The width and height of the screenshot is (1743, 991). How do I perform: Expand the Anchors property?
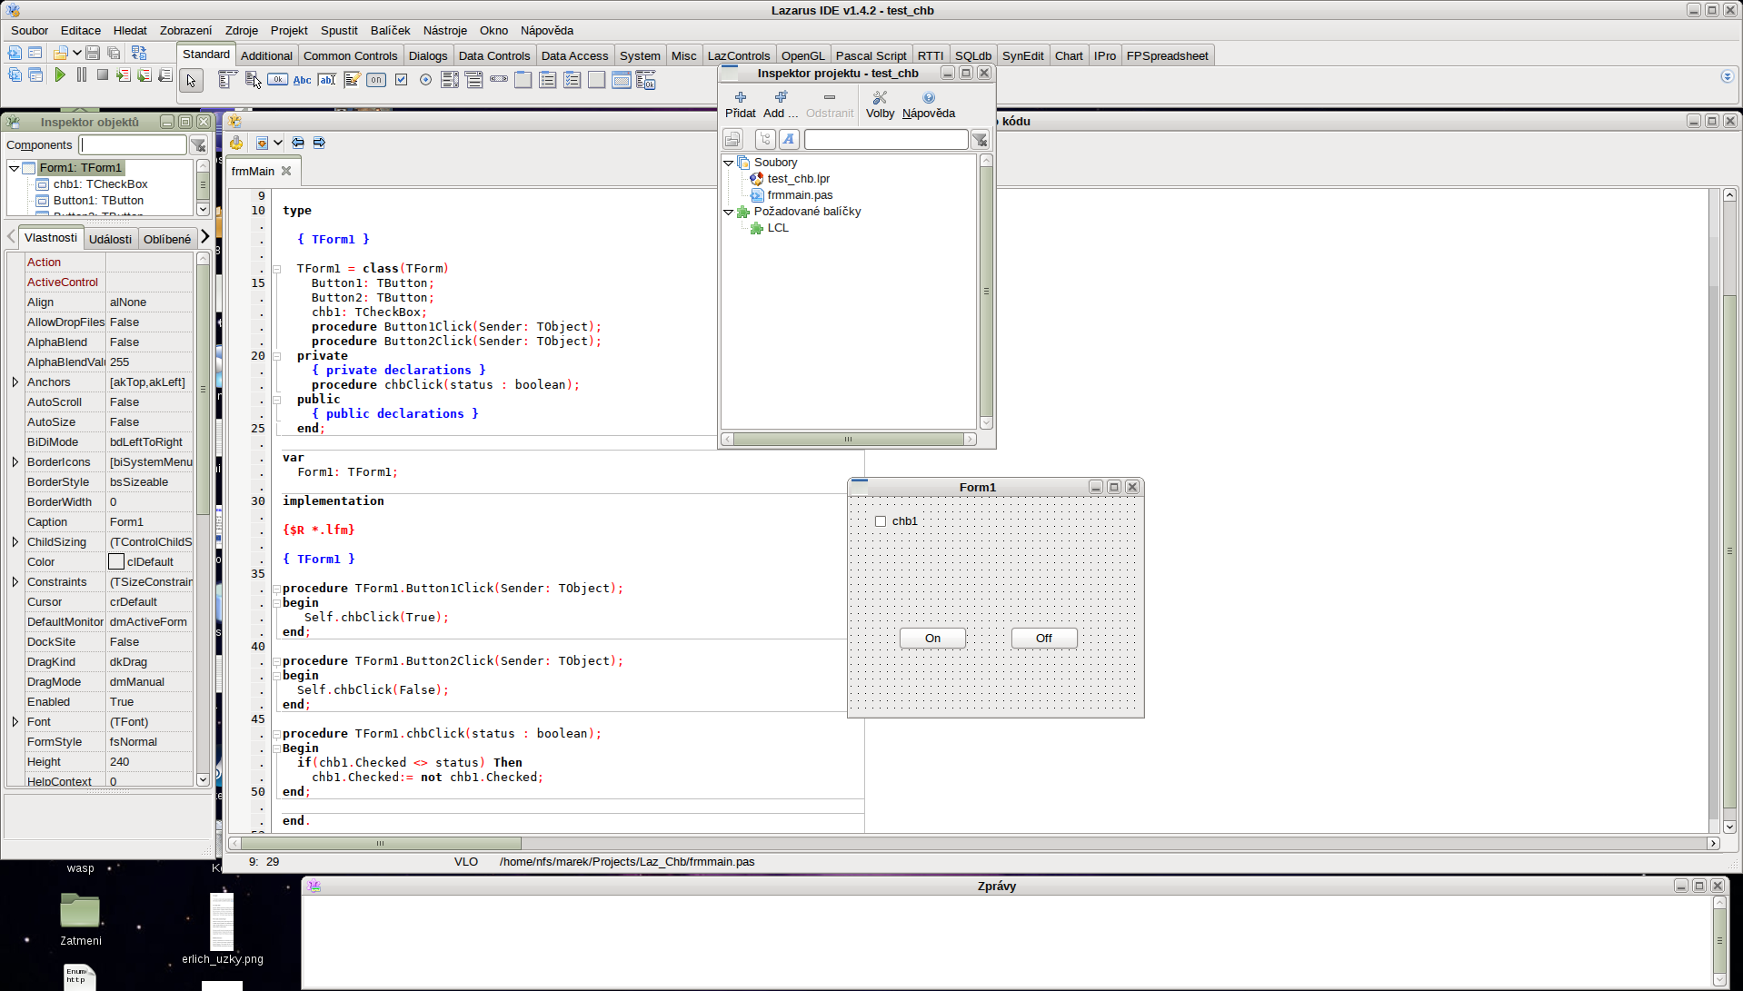point(15,382)
